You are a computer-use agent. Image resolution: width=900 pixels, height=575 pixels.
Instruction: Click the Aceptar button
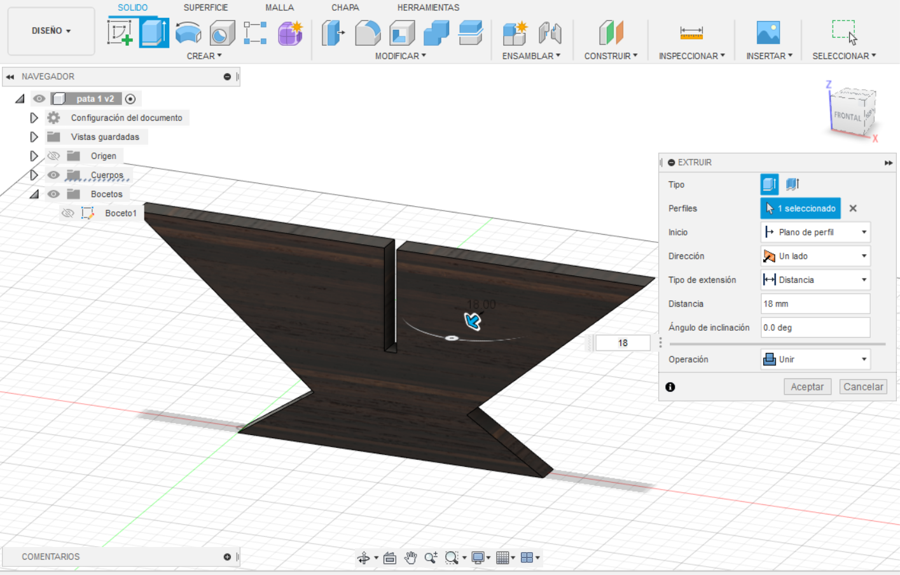tap(807, 387)
